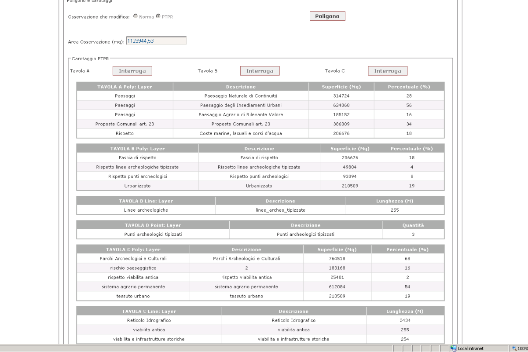Screen dimensions: 528x352
Task: Click 'TAVOLA C Poly: Layer' header
Action: click(x=133, y=249)
